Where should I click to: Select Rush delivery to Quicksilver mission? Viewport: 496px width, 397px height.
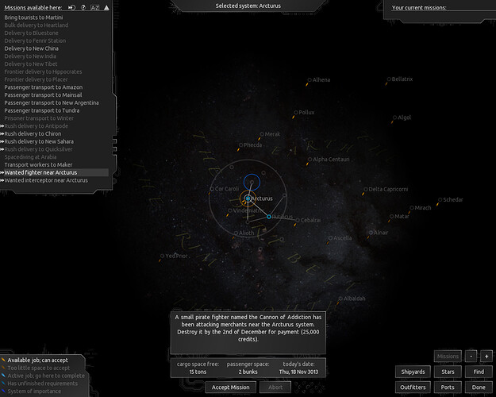point(38,149)
